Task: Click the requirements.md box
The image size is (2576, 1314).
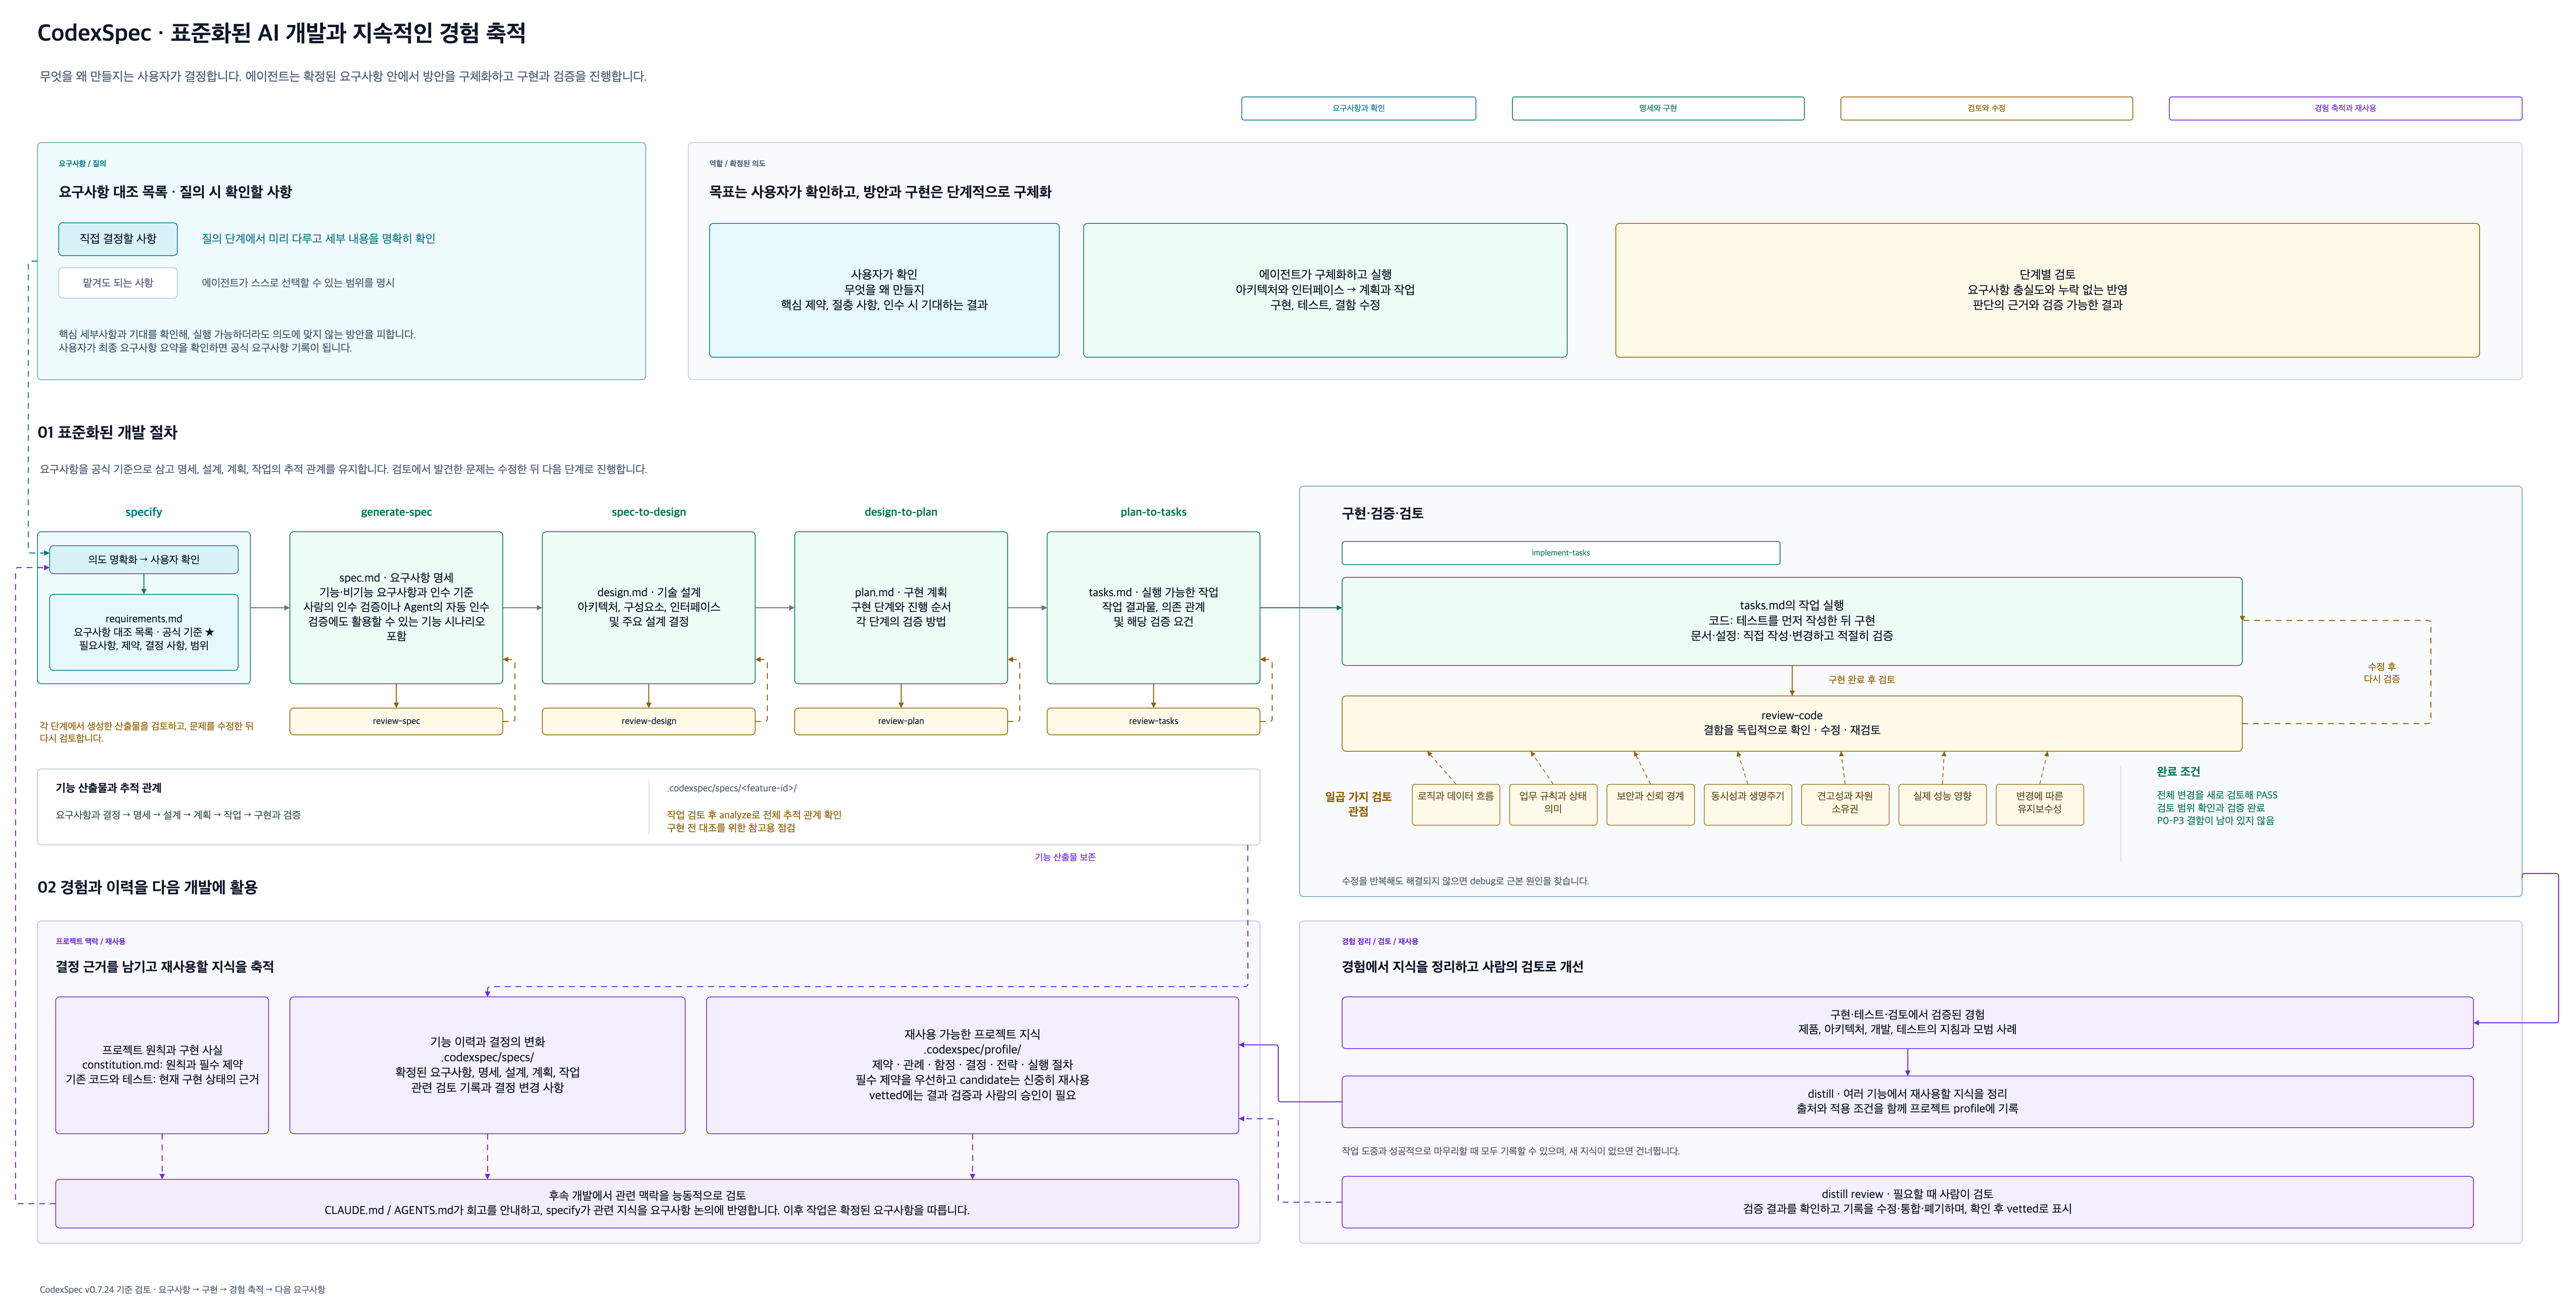Action: 144,633
